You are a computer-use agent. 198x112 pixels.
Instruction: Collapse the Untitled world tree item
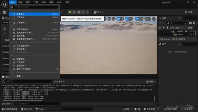coord(171,31)
